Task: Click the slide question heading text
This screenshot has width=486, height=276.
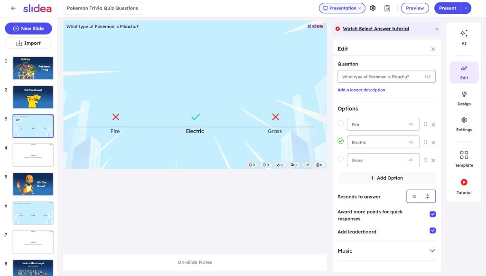Action: click(103, 27)
